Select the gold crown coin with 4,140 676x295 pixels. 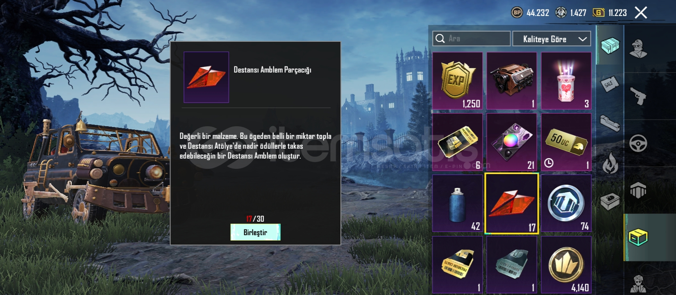[x=566, y=265]
